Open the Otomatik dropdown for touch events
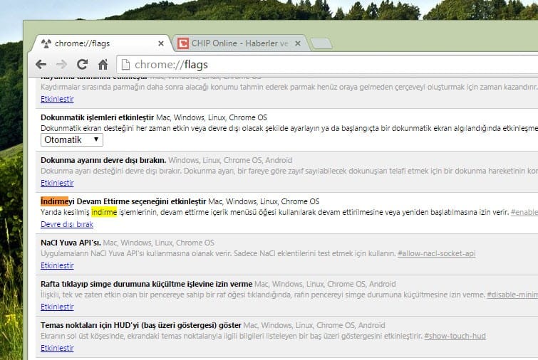The height and width of the screenshot is (360, 538). (71, 140)
